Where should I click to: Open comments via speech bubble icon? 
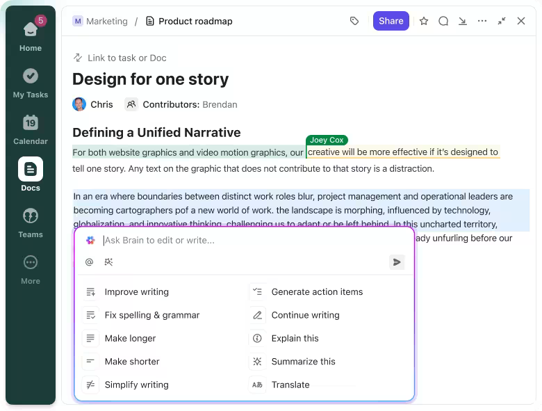tap(443, 21)
